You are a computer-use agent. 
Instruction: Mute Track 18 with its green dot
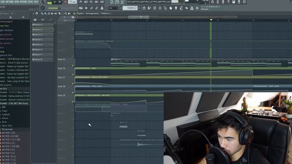point(73,92)
